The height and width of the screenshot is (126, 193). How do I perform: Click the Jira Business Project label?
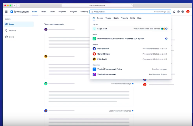pyautogui.click(x=158, y=74)
